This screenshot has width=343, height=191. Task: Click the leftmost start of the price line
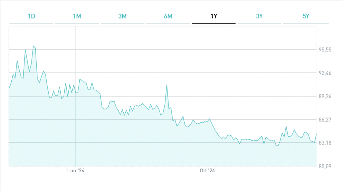coord(9,88)
